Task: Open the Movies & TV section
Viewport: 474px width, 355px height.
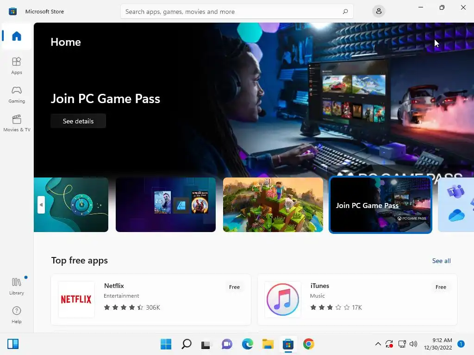Action: [17, 123]
